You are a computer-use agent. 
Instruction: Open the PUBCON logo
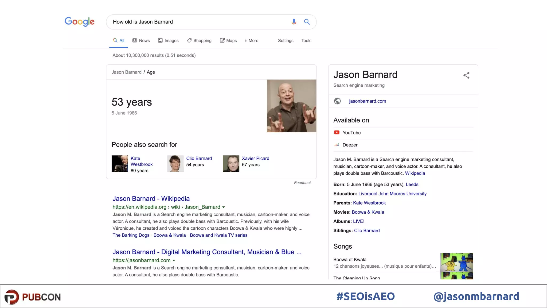click(33, 297)
